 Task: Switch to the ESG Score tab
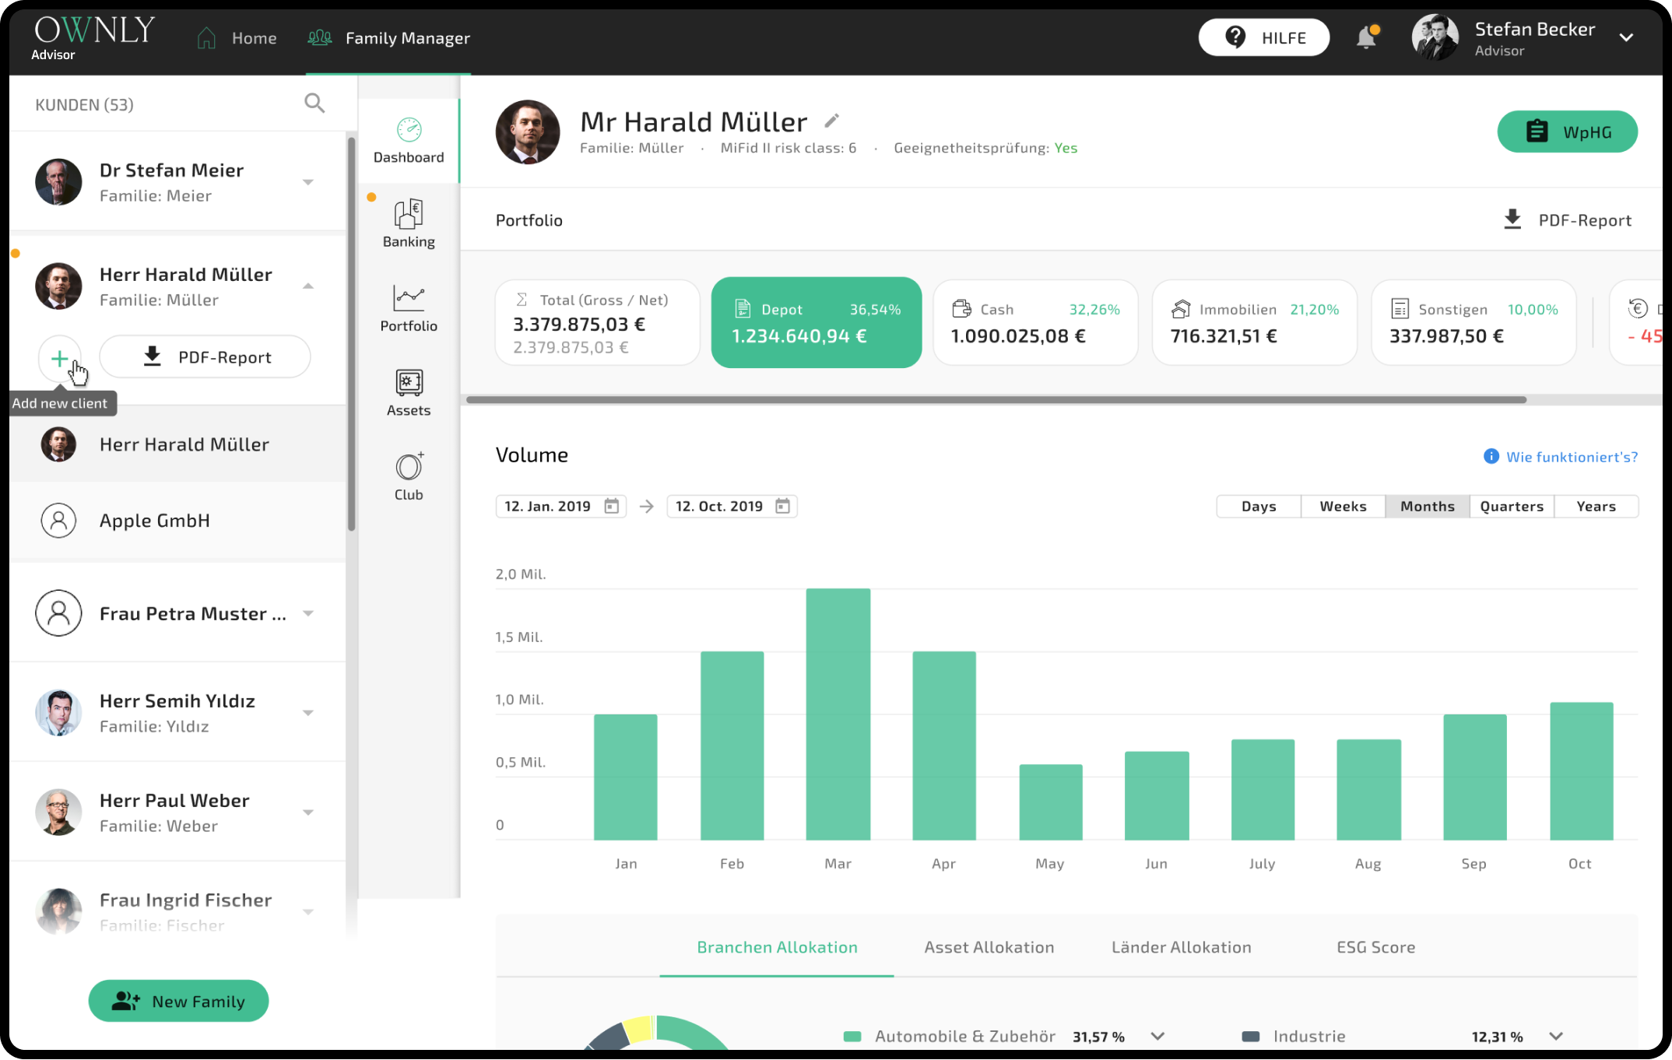pyautogui.click(x=1375, y=947)
